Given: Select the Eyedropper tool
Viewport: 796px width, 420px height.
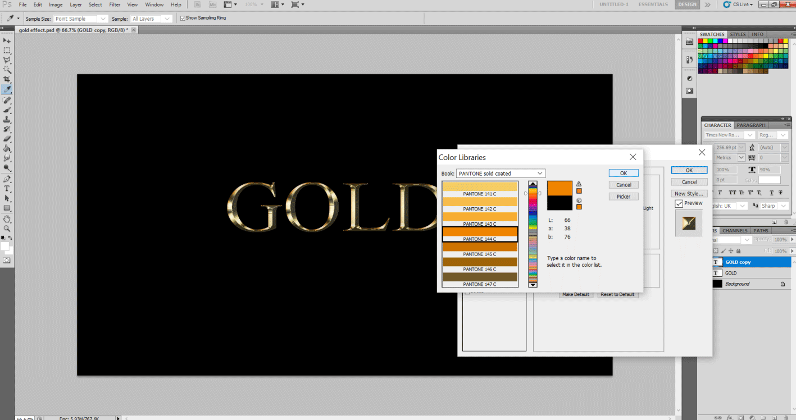Looking at the screenshot, I should tap(7, 87).
